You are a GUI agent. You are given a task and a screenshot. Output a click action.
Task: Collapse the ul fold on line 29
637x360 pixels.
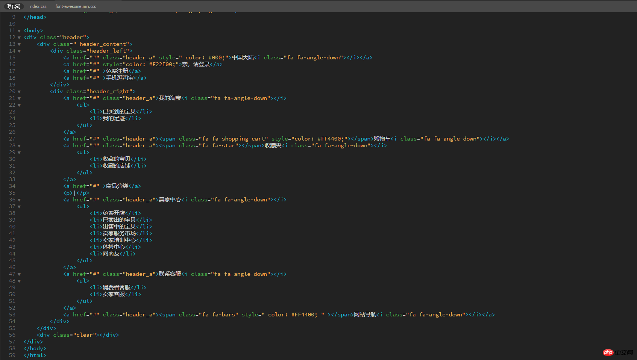tap(19, 153)
